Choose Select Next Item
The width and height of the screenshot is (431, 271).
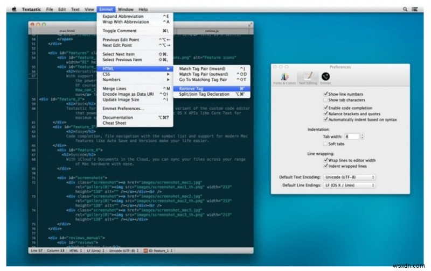135,54
